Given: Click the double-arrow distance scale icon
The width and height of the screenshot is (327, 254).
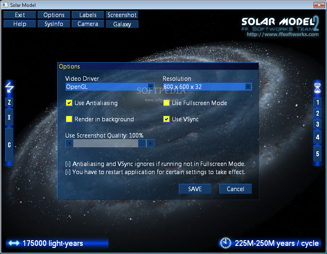Looking at the screenshot, I should pyautogui.click(x=14, y=243).
